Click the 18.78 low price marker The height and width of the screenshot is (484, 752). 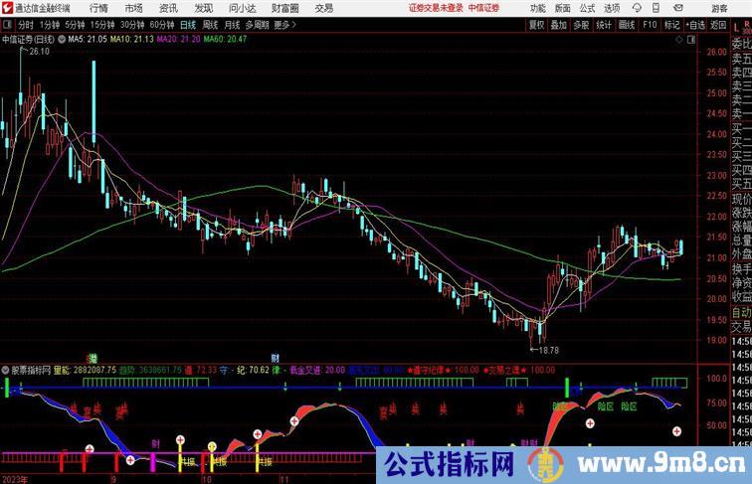(x=547, y=350)
